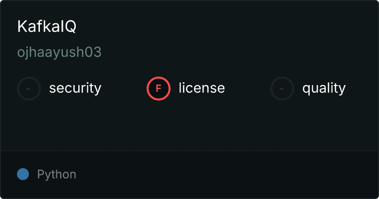Image resolution: width=379 pixels, height=199 pixels.
Task: Click the empty quality score circle
Action: pyautogui.click(x=282, y=89)
